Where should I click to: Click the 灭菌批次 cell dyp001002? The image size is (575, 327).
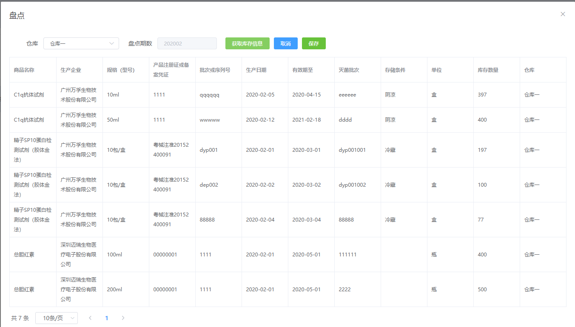coord(352,185)
